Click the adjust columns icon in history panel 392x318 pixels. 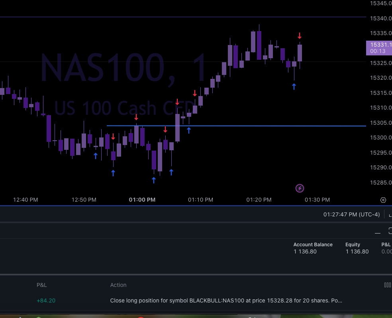pyautogui.click(x=387, y=285)
